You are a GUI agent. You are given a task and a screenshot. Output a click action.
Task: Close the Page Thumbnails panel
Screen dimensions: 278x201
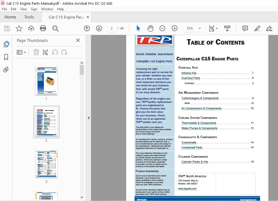[x=78, y=40]
